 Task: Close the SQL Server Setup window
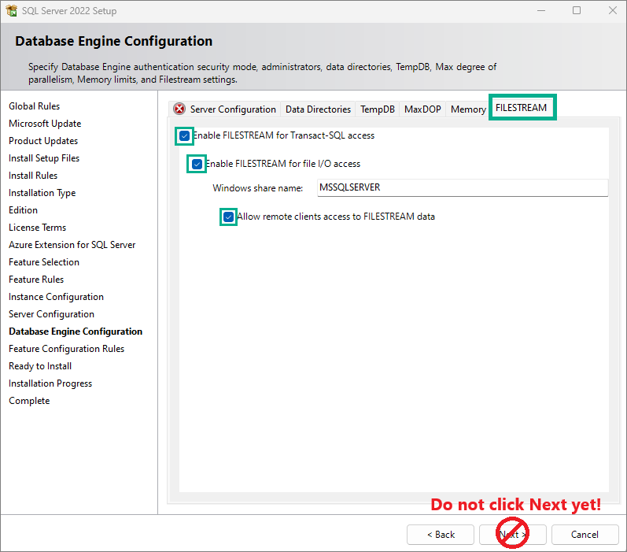[x=612, y=10]
